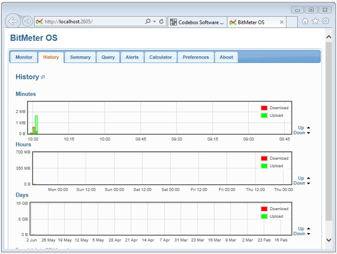This screenshot has height=254, width=337.
Task: Click Up arrow beside Days graph
Action: pyautogui.click(x=308, y=229)
